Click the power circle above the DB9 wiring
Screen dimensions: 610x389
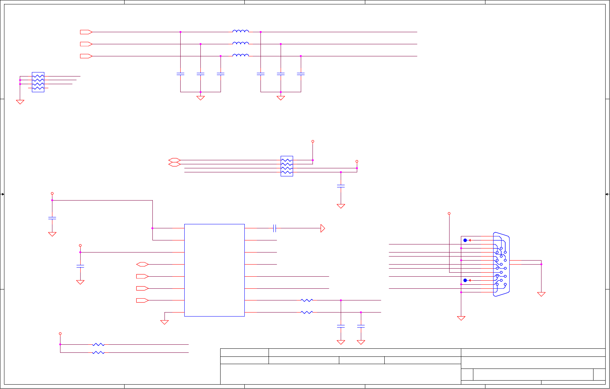[449, 213]
